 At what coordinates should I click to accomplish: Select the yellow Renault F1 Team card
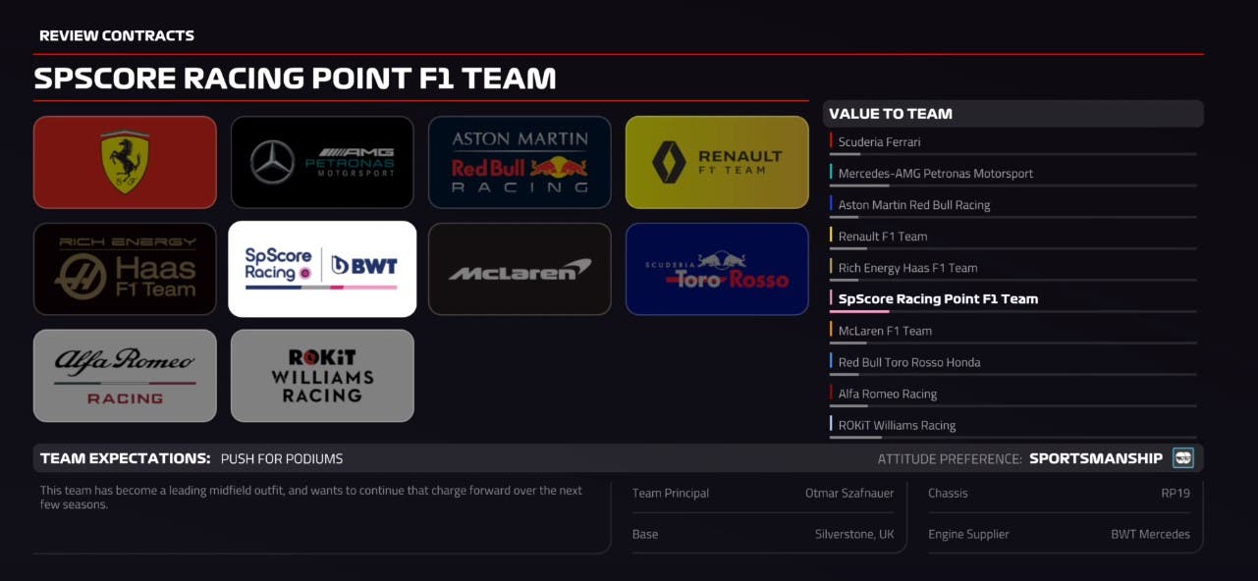[x=717, y=162]
